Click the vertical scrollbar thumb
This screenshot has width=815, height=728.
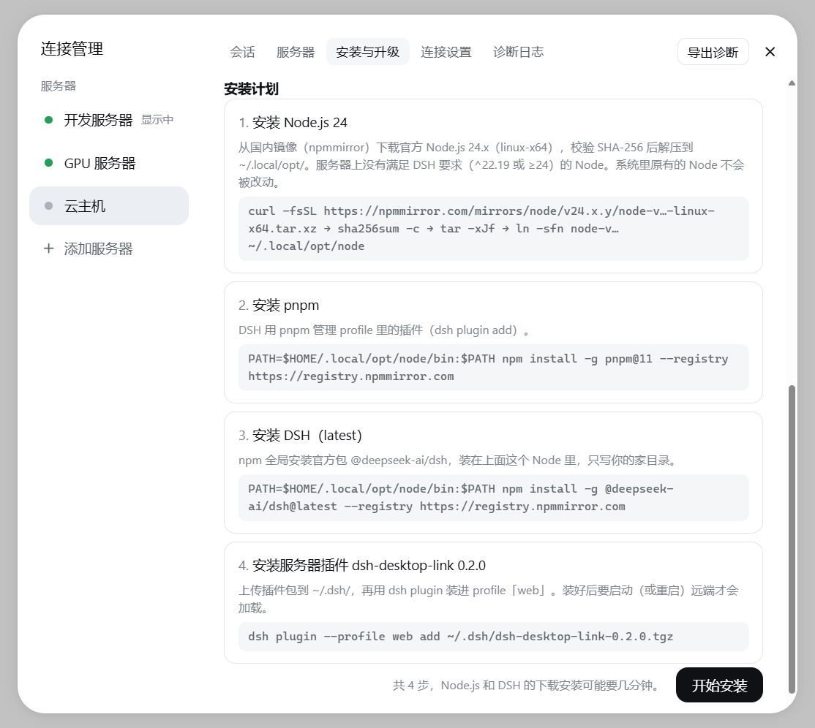click(792, 539)
